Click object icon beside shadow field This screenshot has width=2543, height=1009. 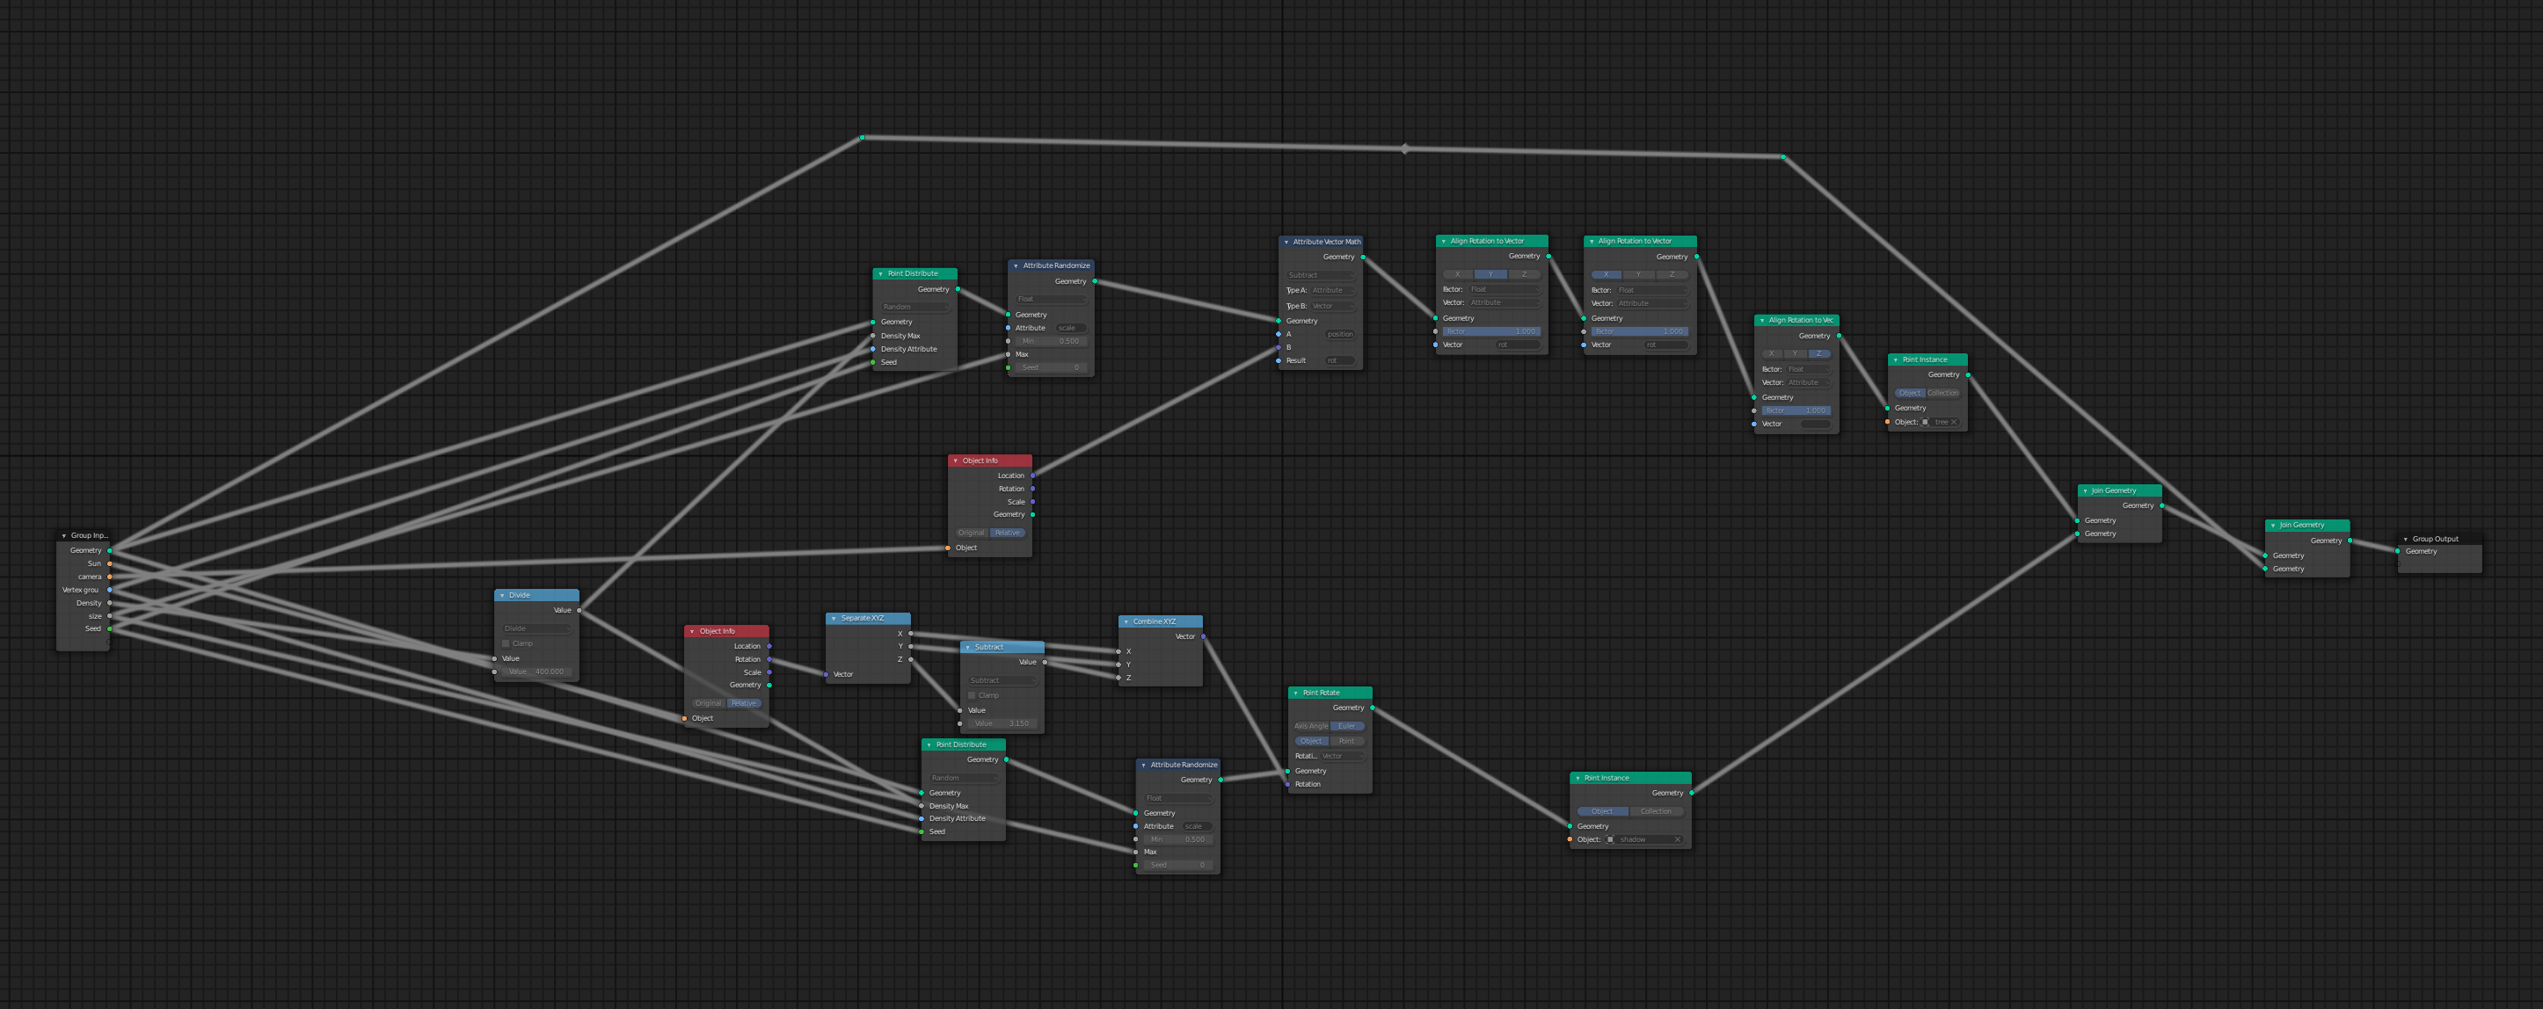pyautogui.click(x=1610, y=839)
